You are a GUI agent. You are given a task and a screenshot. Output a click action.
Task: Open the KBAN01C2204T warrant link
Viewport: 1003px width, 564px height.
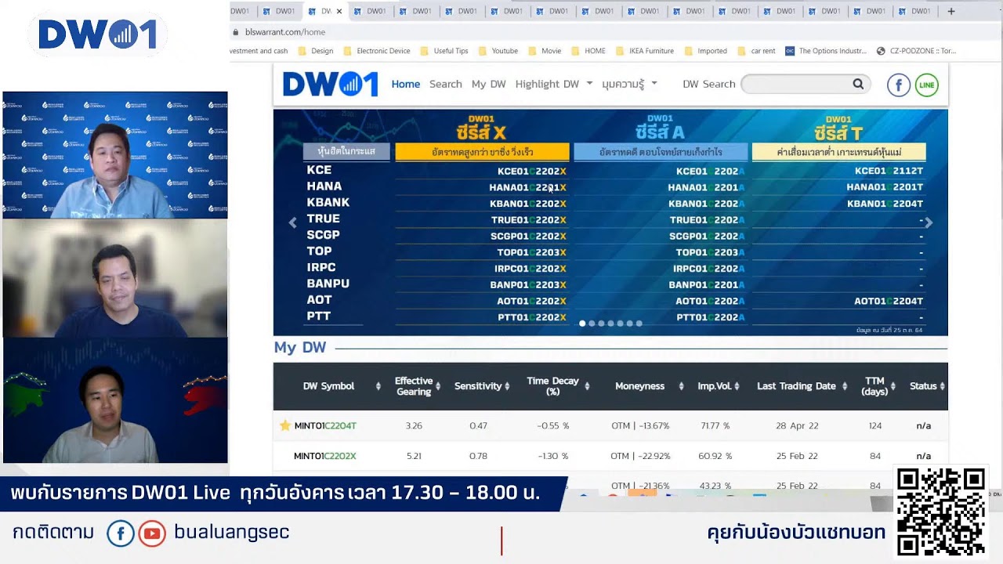[x=885, y=204]
